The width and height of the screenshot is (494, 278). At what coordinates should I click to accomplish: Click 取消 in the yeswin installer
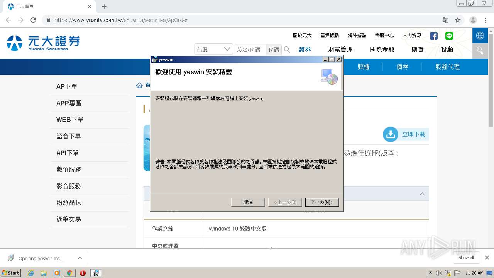tap(248, 202)
